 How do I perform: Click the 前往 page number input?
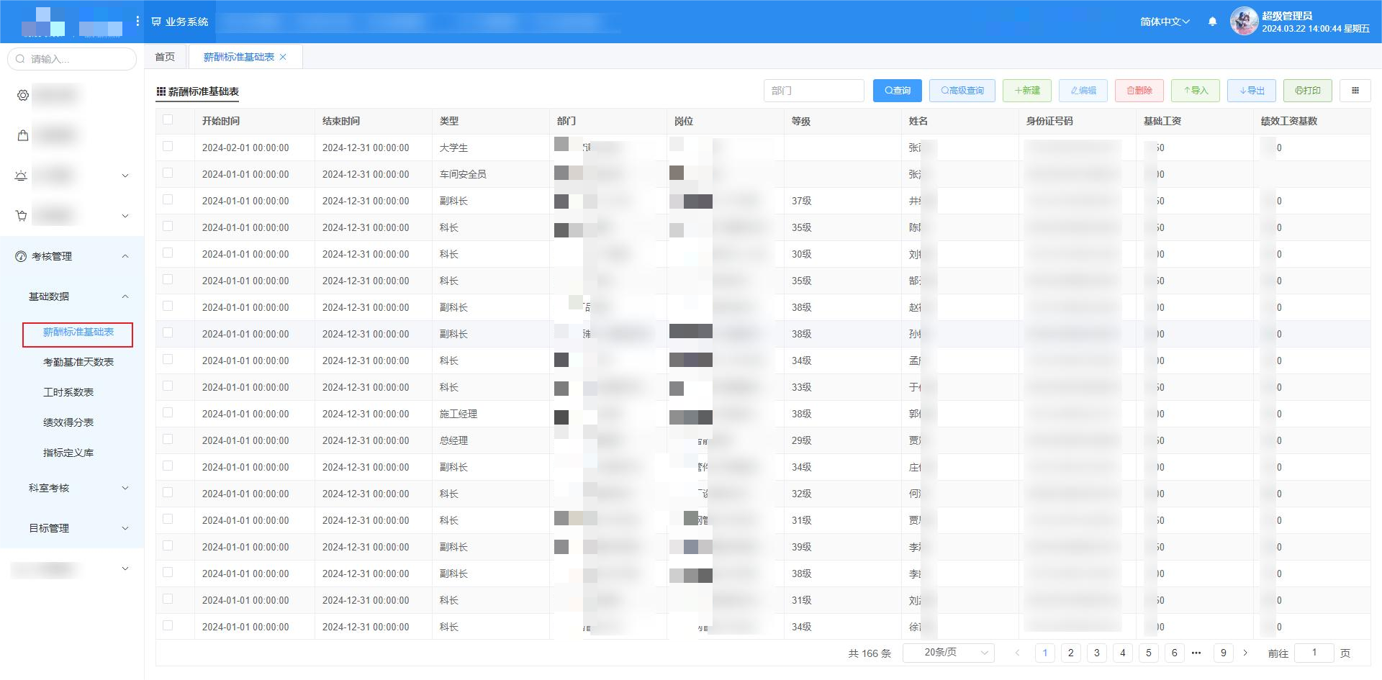coord(1314,653)
